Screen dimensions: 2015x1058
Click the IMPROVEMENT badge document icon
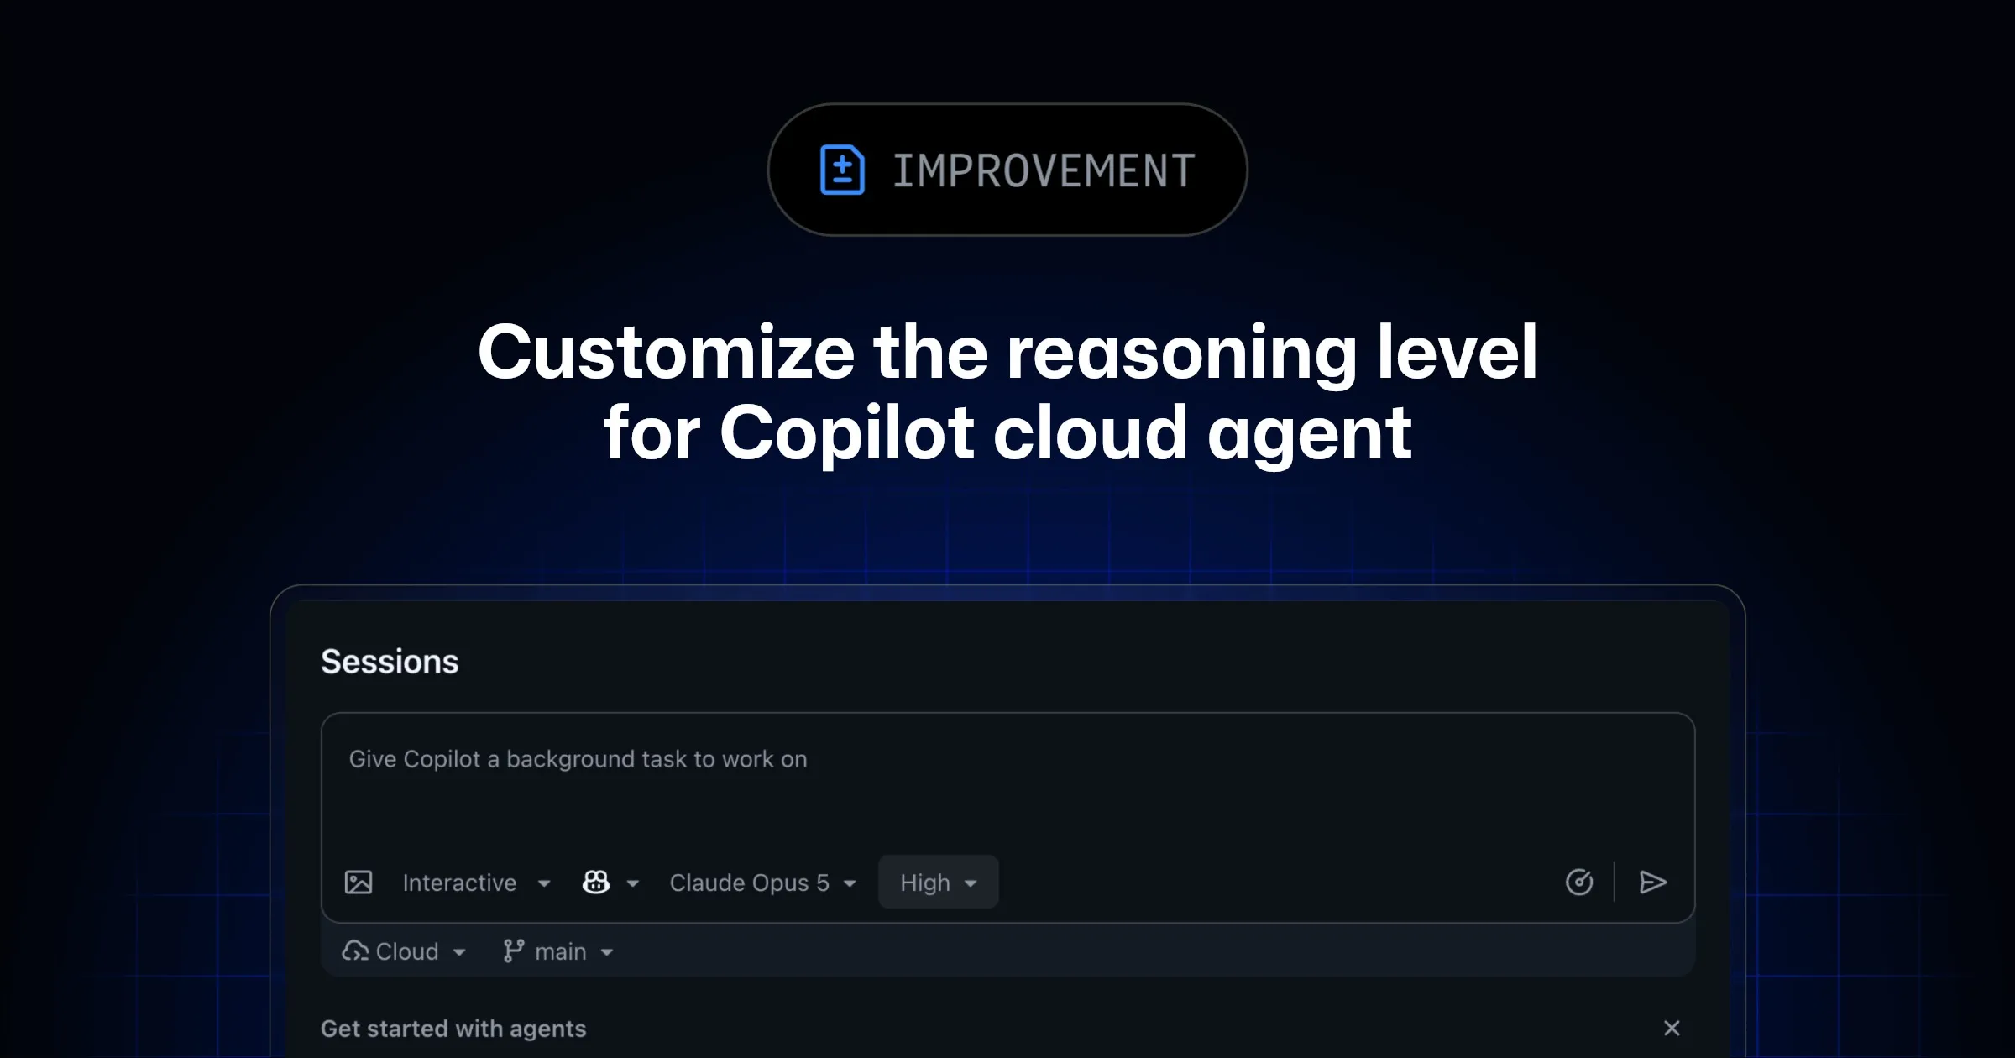(842, 170)
